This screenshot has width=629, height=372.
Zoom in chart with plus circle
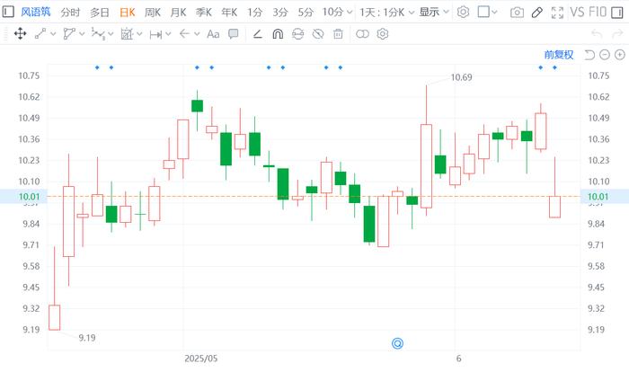point(620,55)
